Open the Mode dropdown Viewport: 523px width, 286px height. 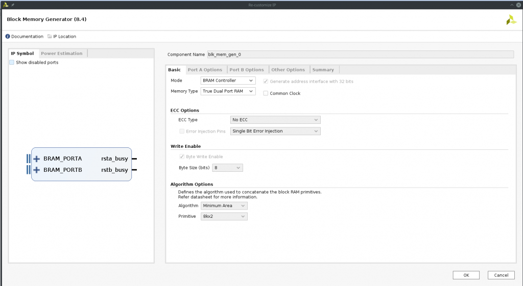pyautogui.click(x=228, y=81)
